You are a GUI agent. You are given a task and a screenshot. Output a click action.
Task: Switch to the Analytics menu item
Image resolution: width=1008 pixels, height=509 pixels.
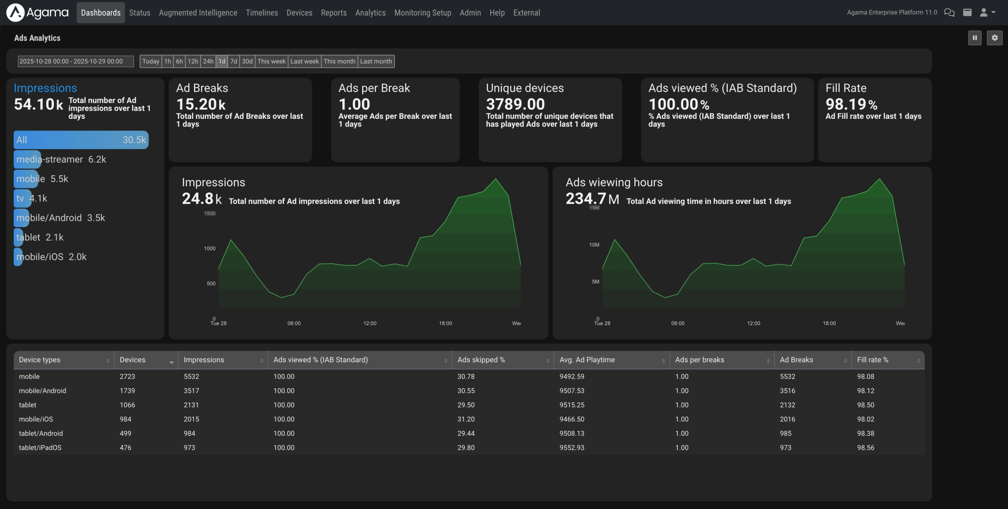(x=370, y=12)
